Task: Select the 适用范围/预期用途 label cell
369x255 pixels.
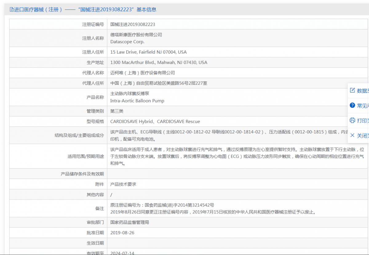Action: coord(58,156)
